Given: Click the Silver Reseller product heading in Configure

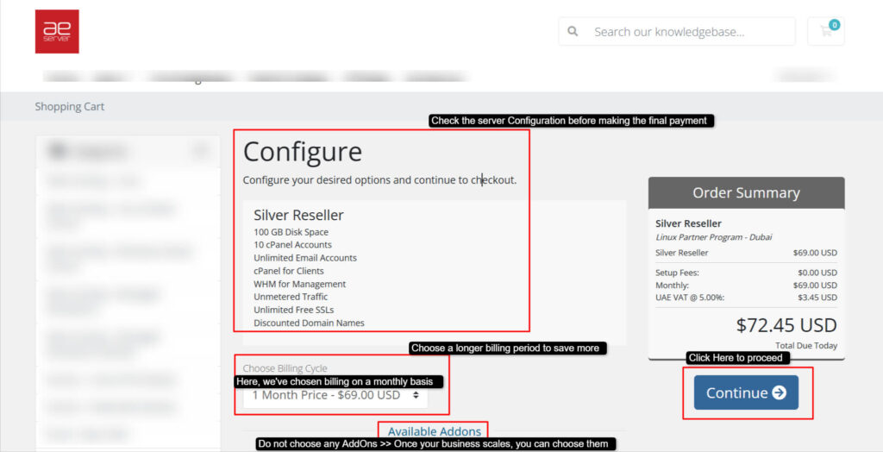Looking at the screenshot, I should tap(298, 216).
